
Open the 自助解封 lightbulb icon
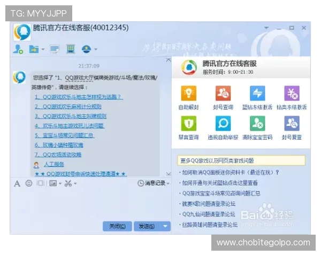tap(188, 93)
